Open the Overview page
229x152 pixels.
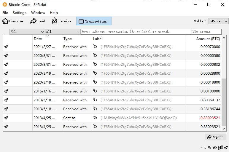[13, 21]
